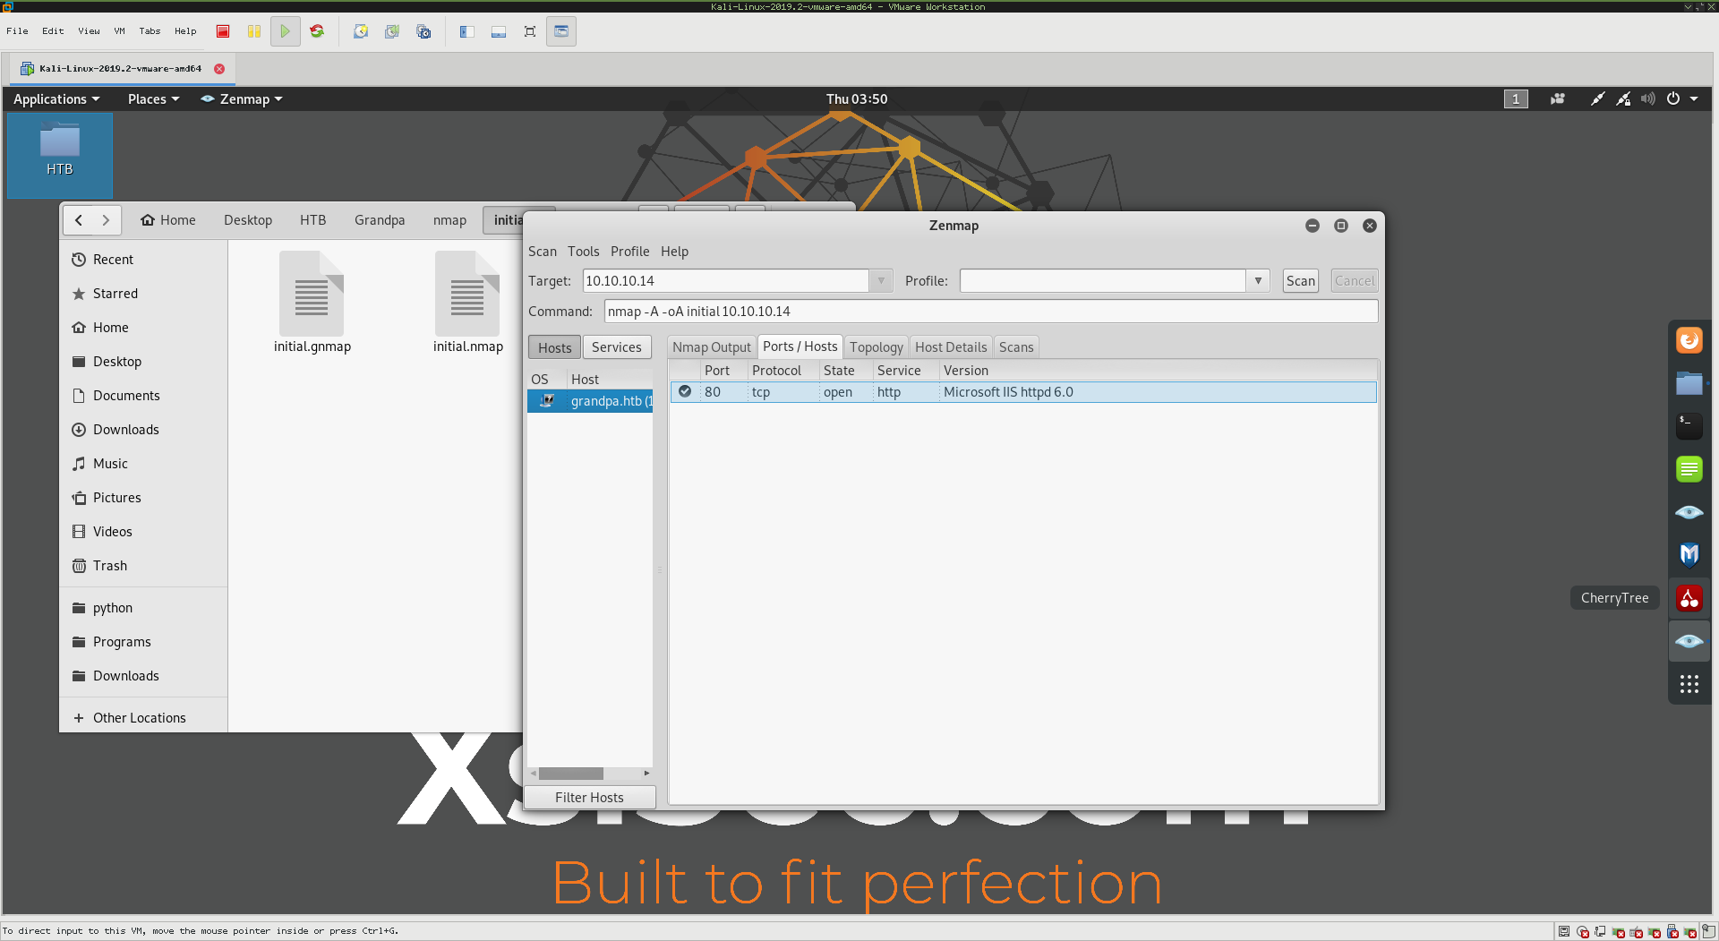The image size is (1719, 941).
Task: Click the Scan button in Zenmap
Action: pos(1300,281)
